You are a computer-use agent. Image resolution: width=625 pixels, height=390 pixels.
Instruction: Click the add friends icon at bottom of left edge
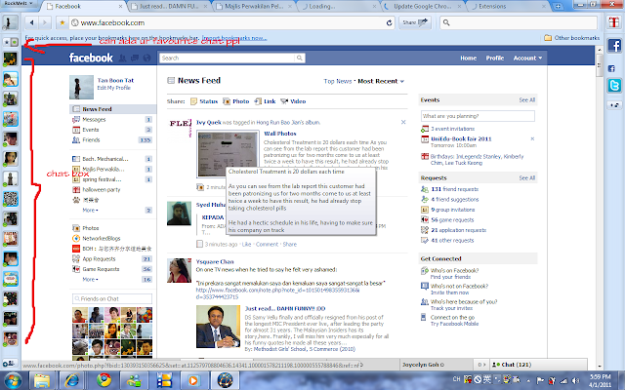click(10, 363)
